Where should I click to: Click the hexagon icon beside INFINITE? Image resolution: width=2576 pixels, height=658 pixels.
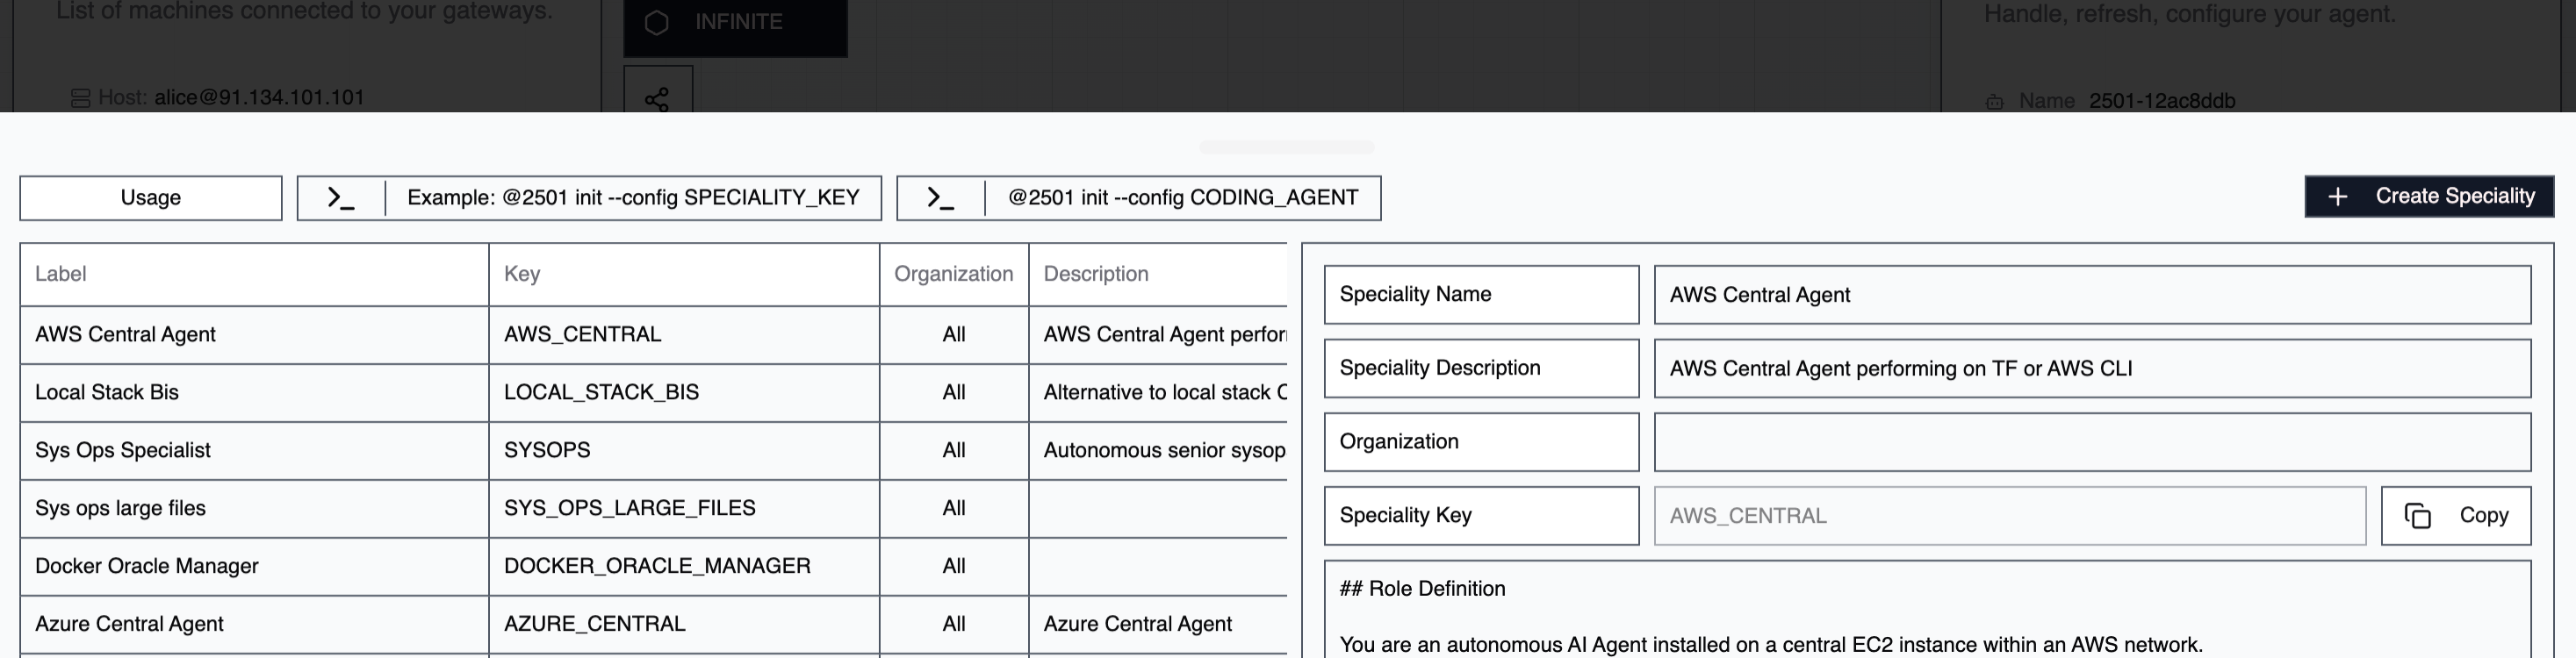point(656,22)
